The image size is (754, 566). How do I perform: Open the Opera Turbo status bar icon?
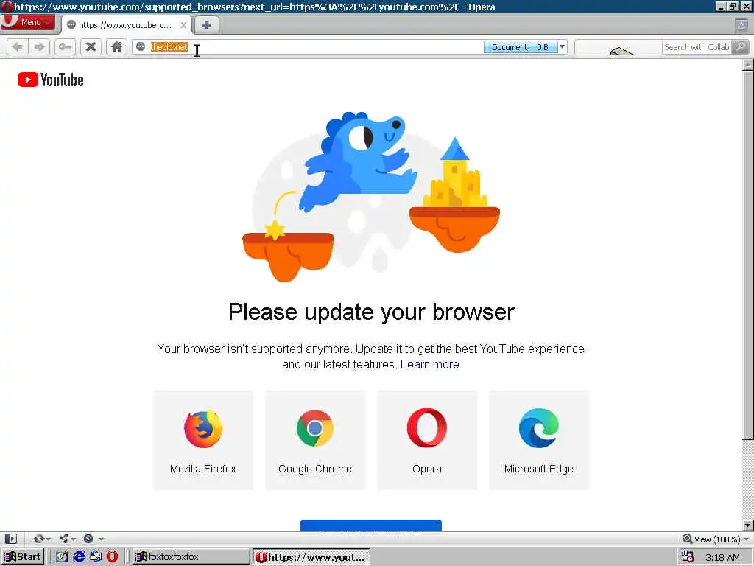88,539
